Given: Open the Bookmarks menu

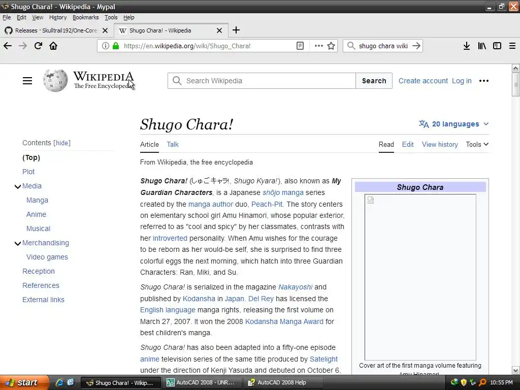Looking at the screenshot, I should (85, 17).
